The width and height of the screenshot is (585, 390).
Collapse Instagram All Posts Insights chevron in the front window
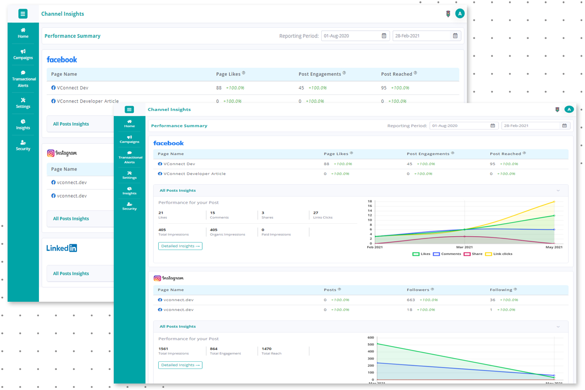click(x=558, y=327)
